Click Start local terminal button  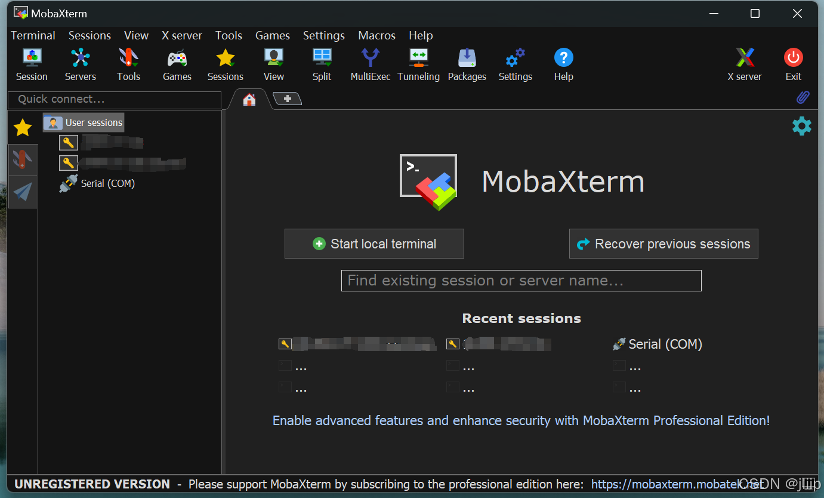coord(374,244)
